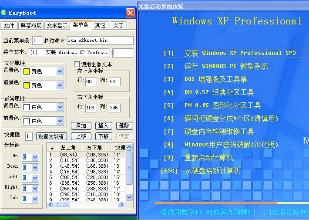This screenshot has width=309, height=220.
Task: Click the 右下角 column header
Action: 97,147
